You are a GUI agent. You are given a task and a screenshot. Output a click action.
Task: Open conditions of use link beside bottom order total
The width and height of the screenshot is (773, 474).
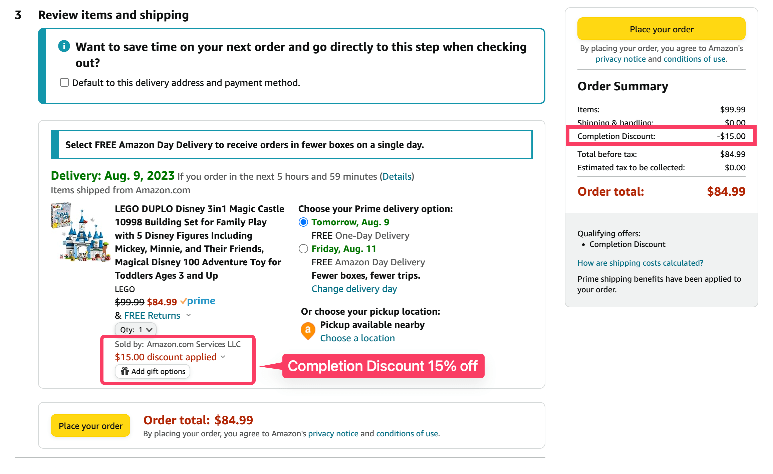tap(407, 433)
